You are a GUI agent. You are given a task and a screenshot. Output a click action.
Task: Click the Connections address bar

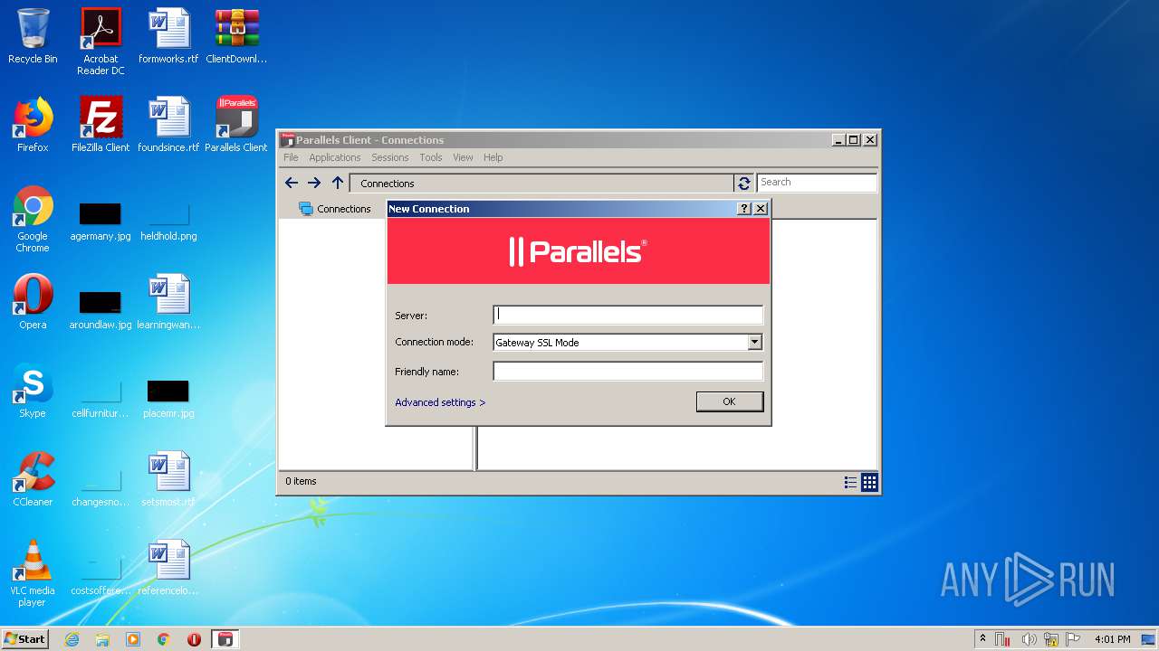click(x=541, y=184)
